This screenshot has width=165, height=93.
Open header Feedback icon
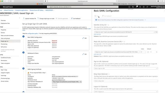147,7
